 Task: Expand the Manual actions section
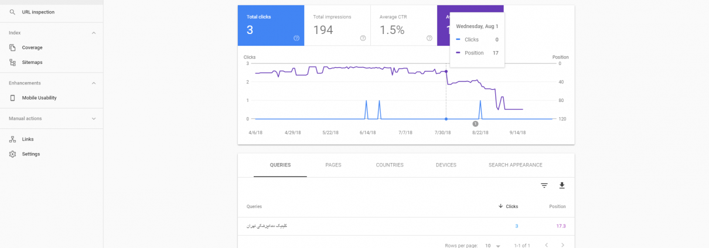(x=94, y=118)
